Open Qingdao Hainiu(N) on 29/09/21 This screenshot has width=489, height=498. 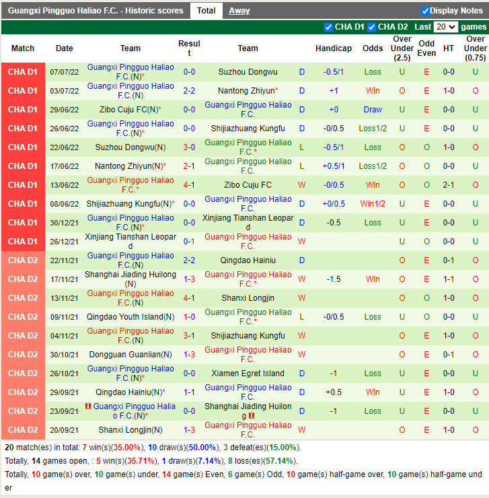pyautogui.click(x=130, y=392)
